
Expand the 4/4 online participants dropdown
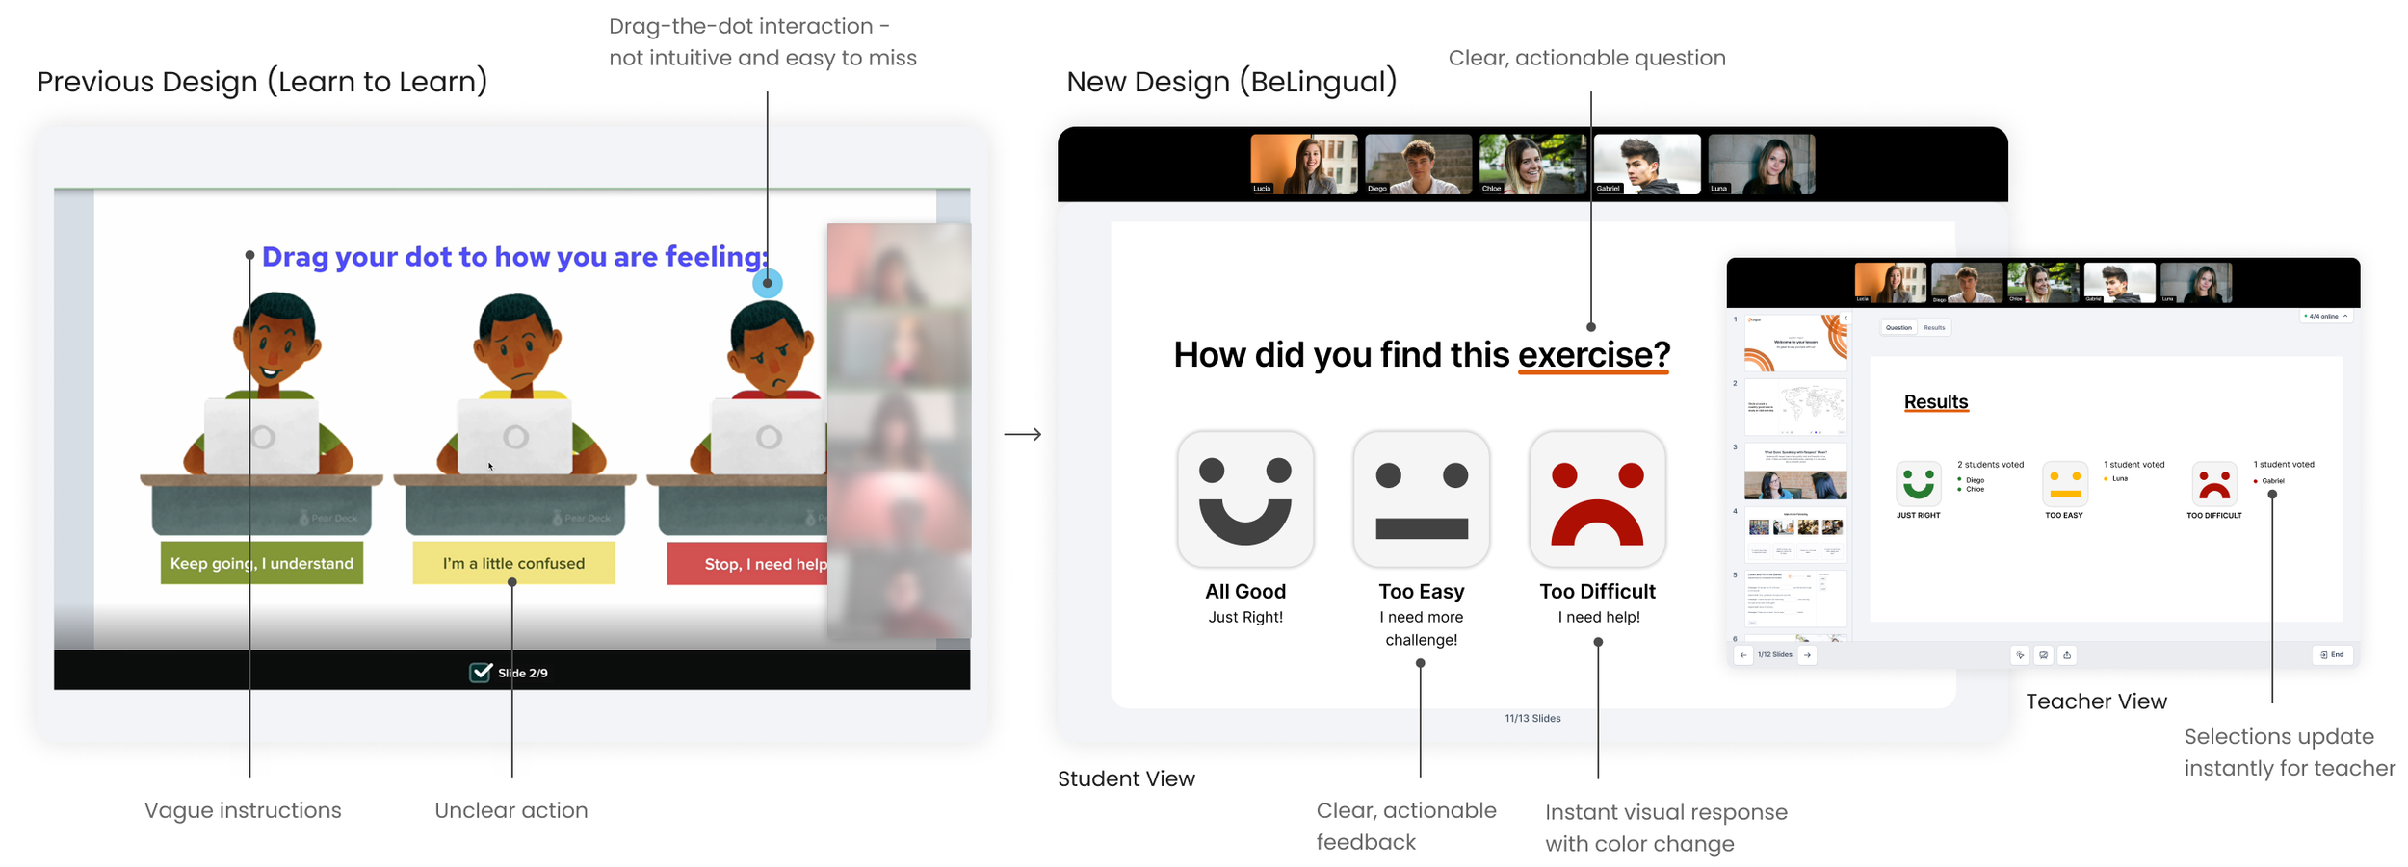(2325, 316)
